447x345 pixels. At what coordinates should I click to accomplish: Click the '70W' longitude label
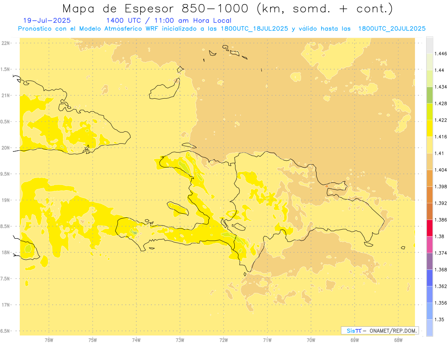pyautogui.click(x=311, y=340)
